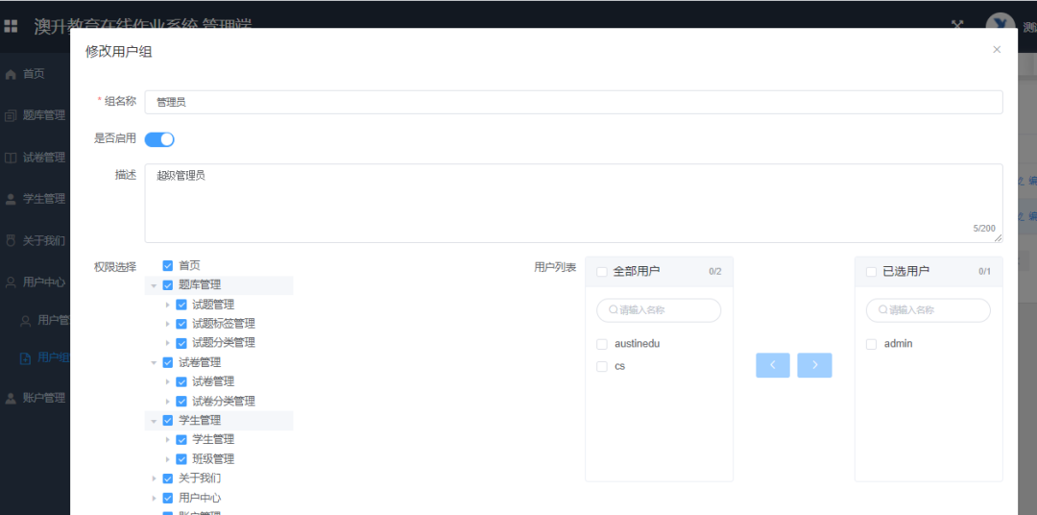The height and width of the screenshot is (515, 1037).
Task: Expand the 试题标签管理 tree node
Action: click(167, 324)
